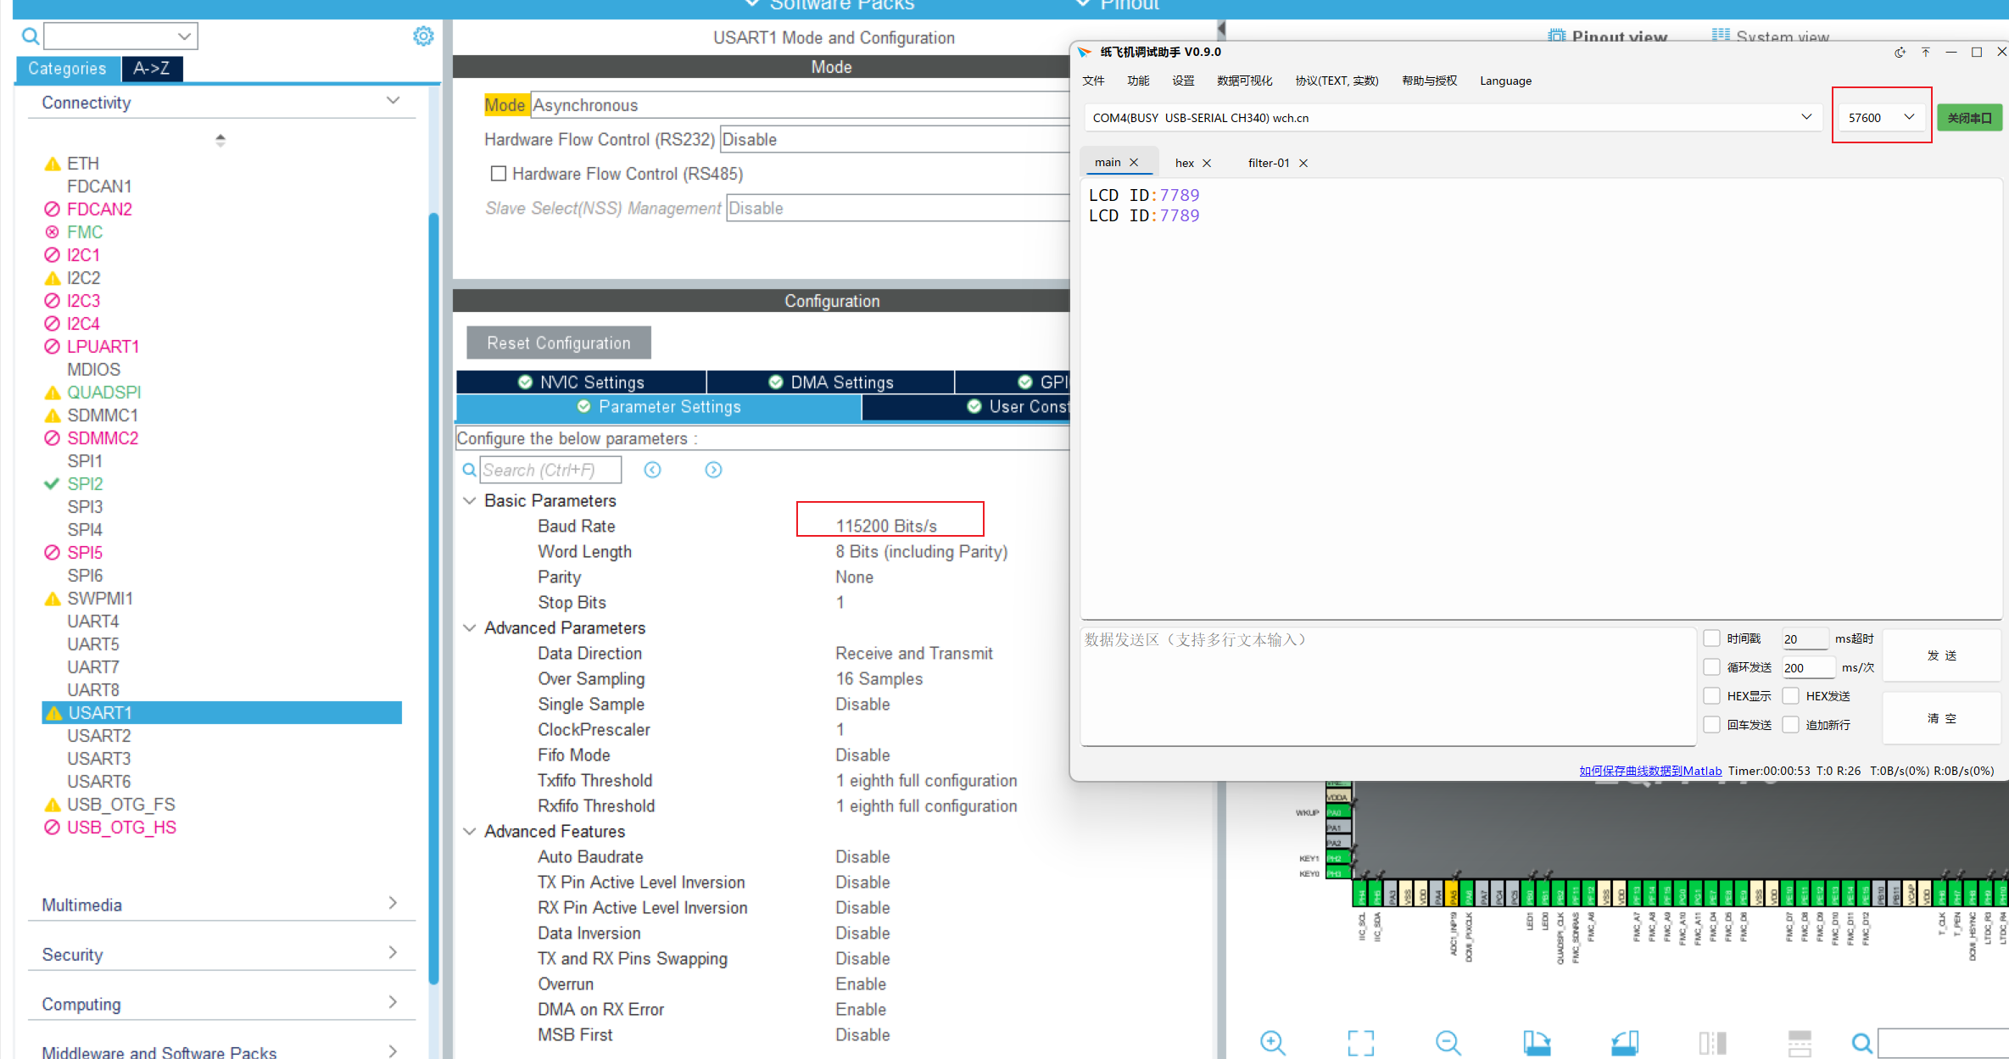Open the search in Pinout view
The image size is (2009, 1059).
click(x=1862, y=1043)
